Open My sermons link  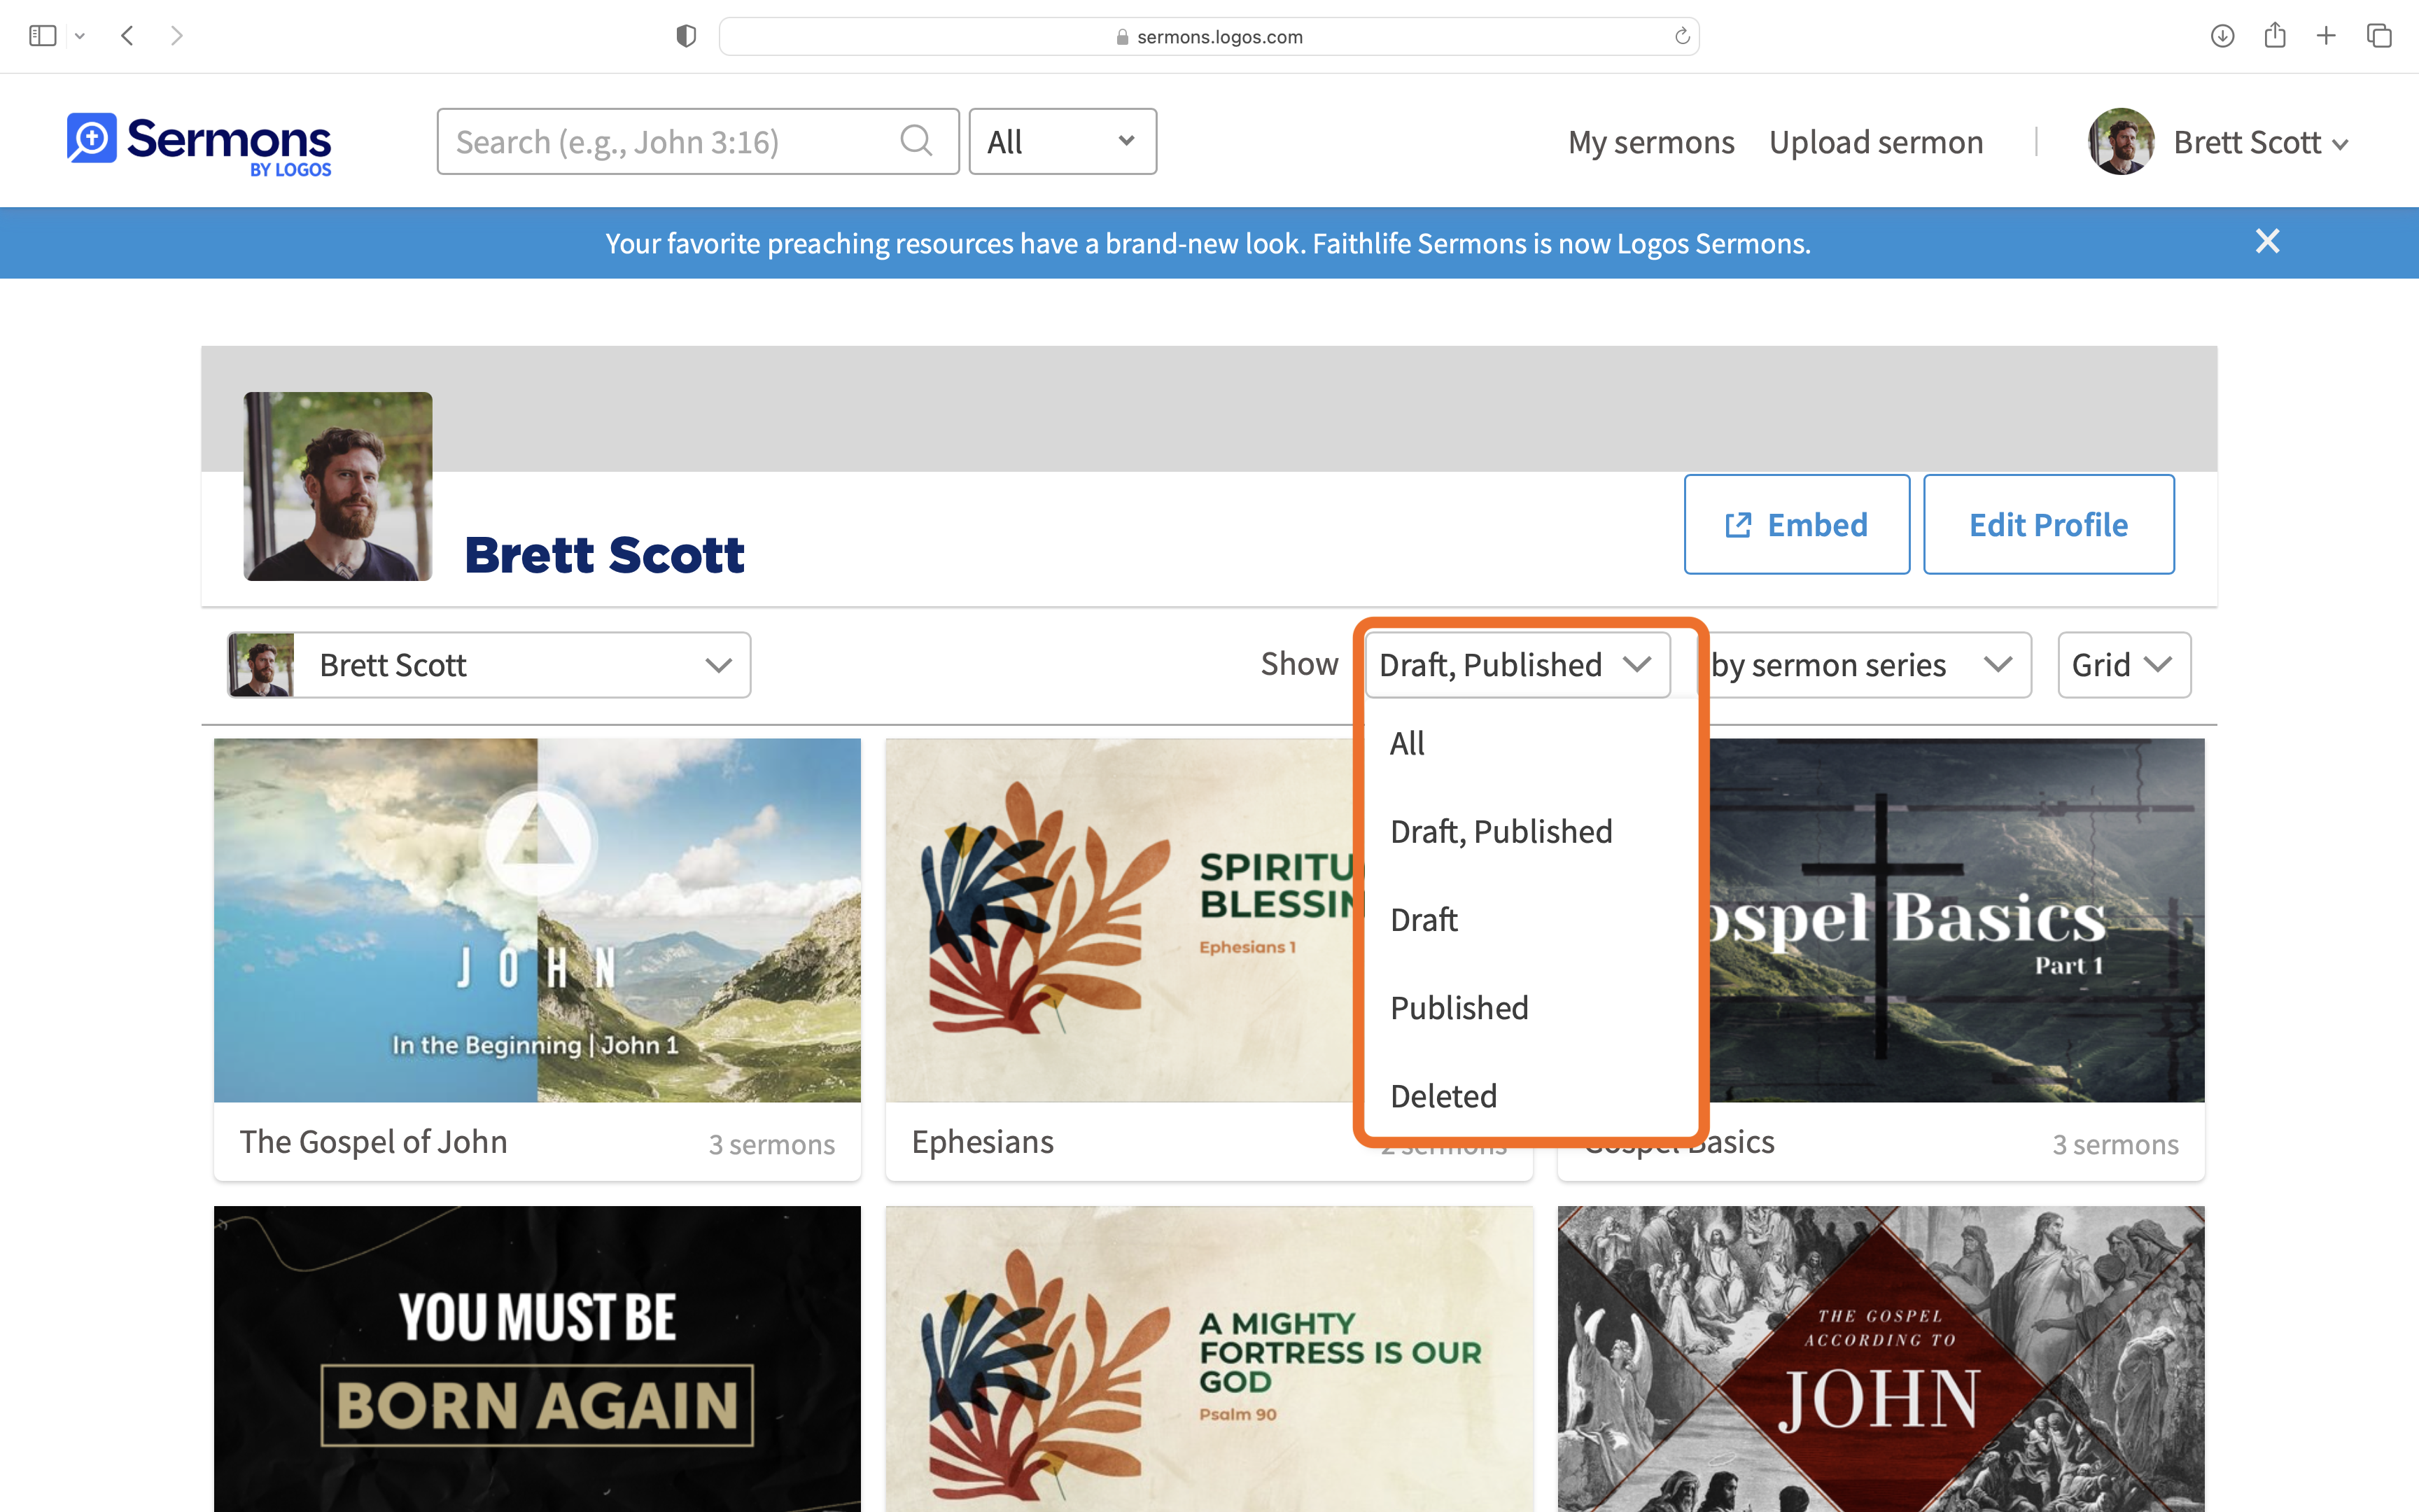[1651, 142]
